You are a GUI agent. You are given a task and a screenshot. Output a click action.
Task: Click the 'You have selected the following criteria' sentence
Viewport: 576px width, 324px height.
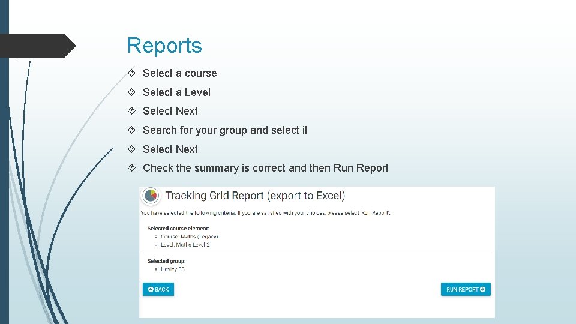point(265,213)
